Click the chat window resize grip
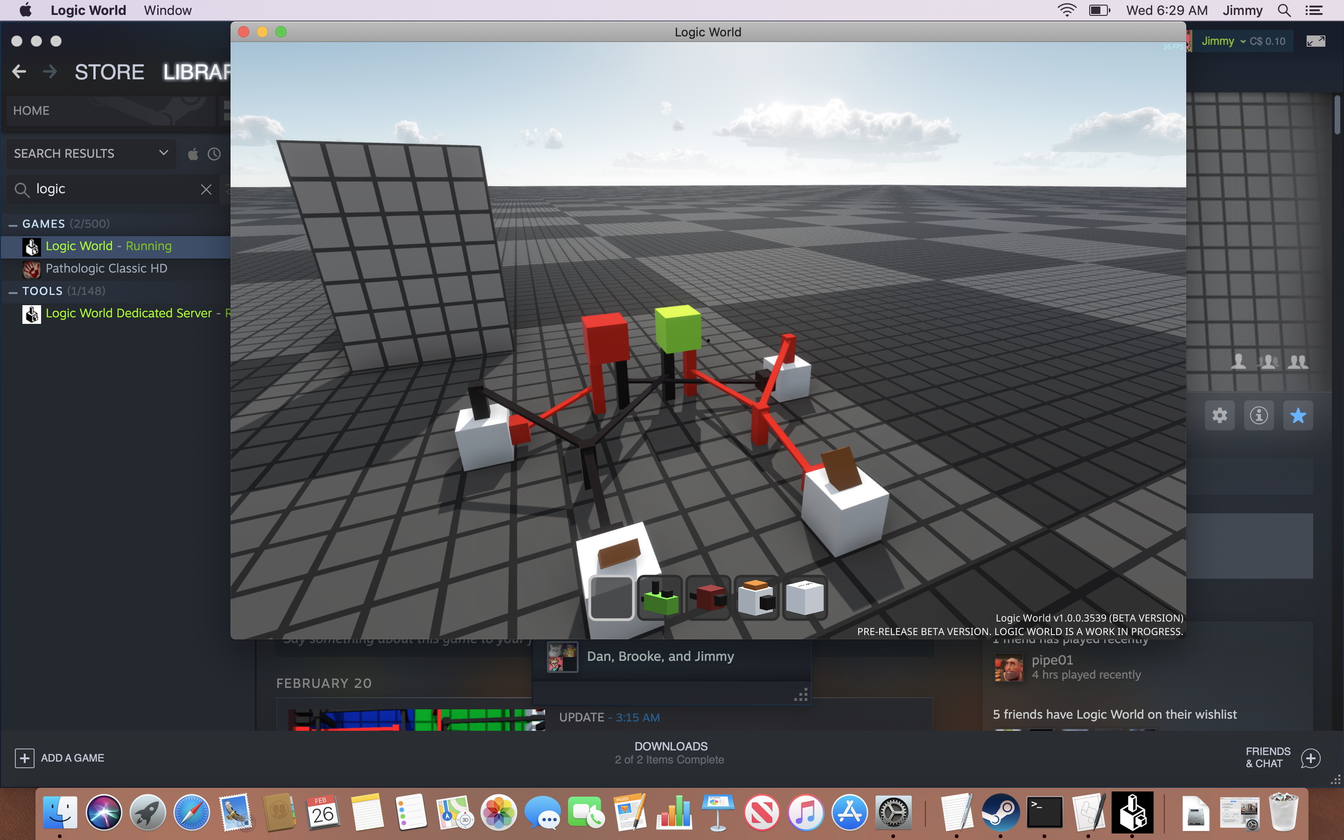1344x840 pixels. point(801,695)
